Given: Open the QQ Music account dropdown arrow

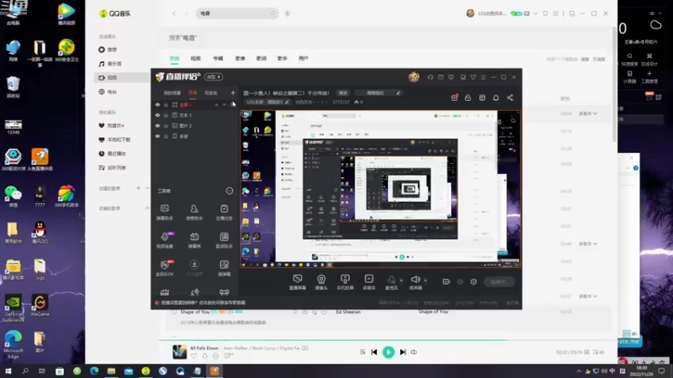Looking at the screenshot, I should point(535,13).
